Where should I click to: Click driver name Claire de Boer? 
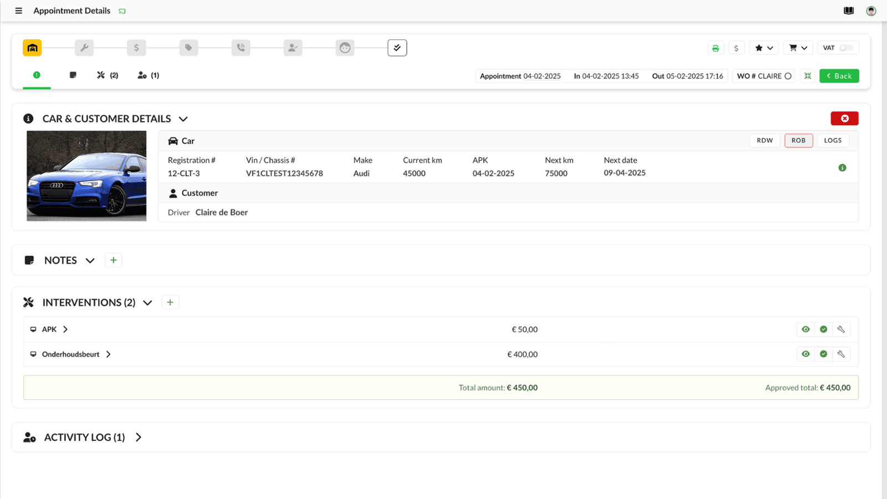point(221,213)
